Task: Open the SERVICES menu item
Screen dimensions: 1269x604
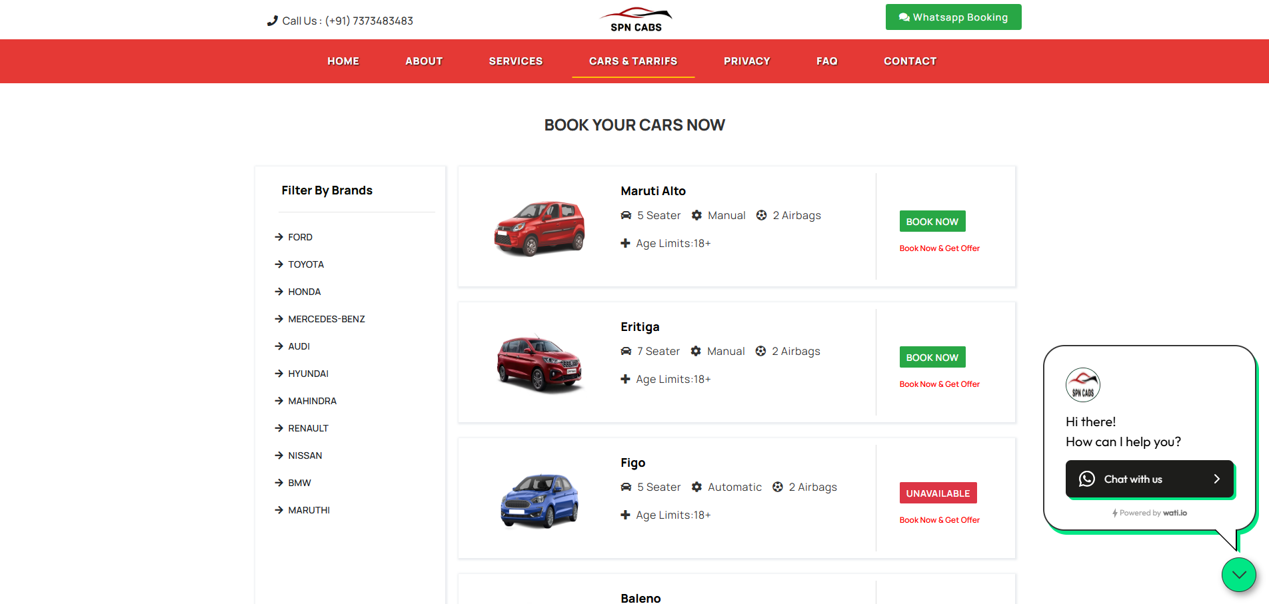Action: tap(516, 61)
